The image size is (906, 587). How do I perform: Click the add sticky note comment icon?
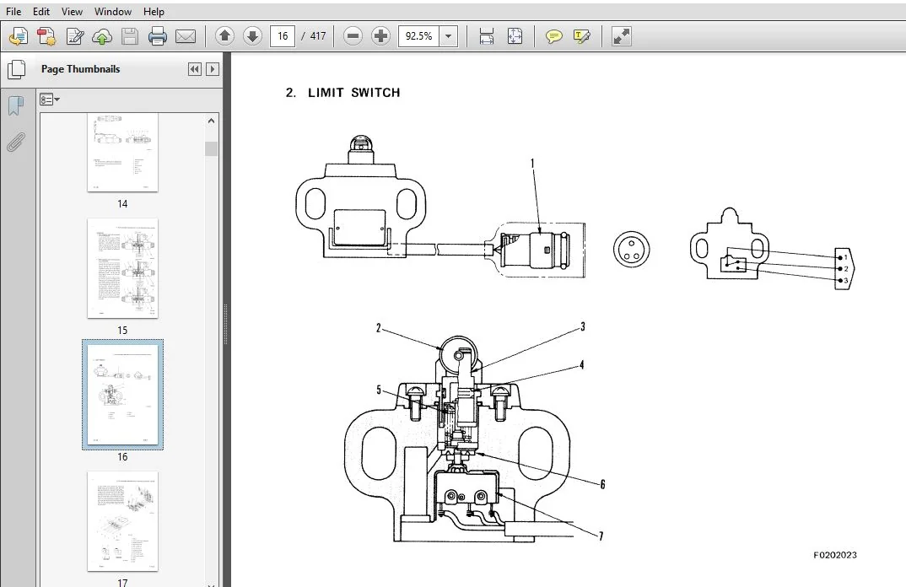click(x=553, y=36)
